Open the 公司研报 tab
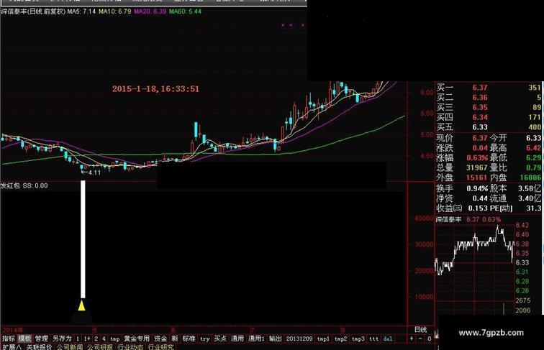The image size is (544, 350). point(100,346)
